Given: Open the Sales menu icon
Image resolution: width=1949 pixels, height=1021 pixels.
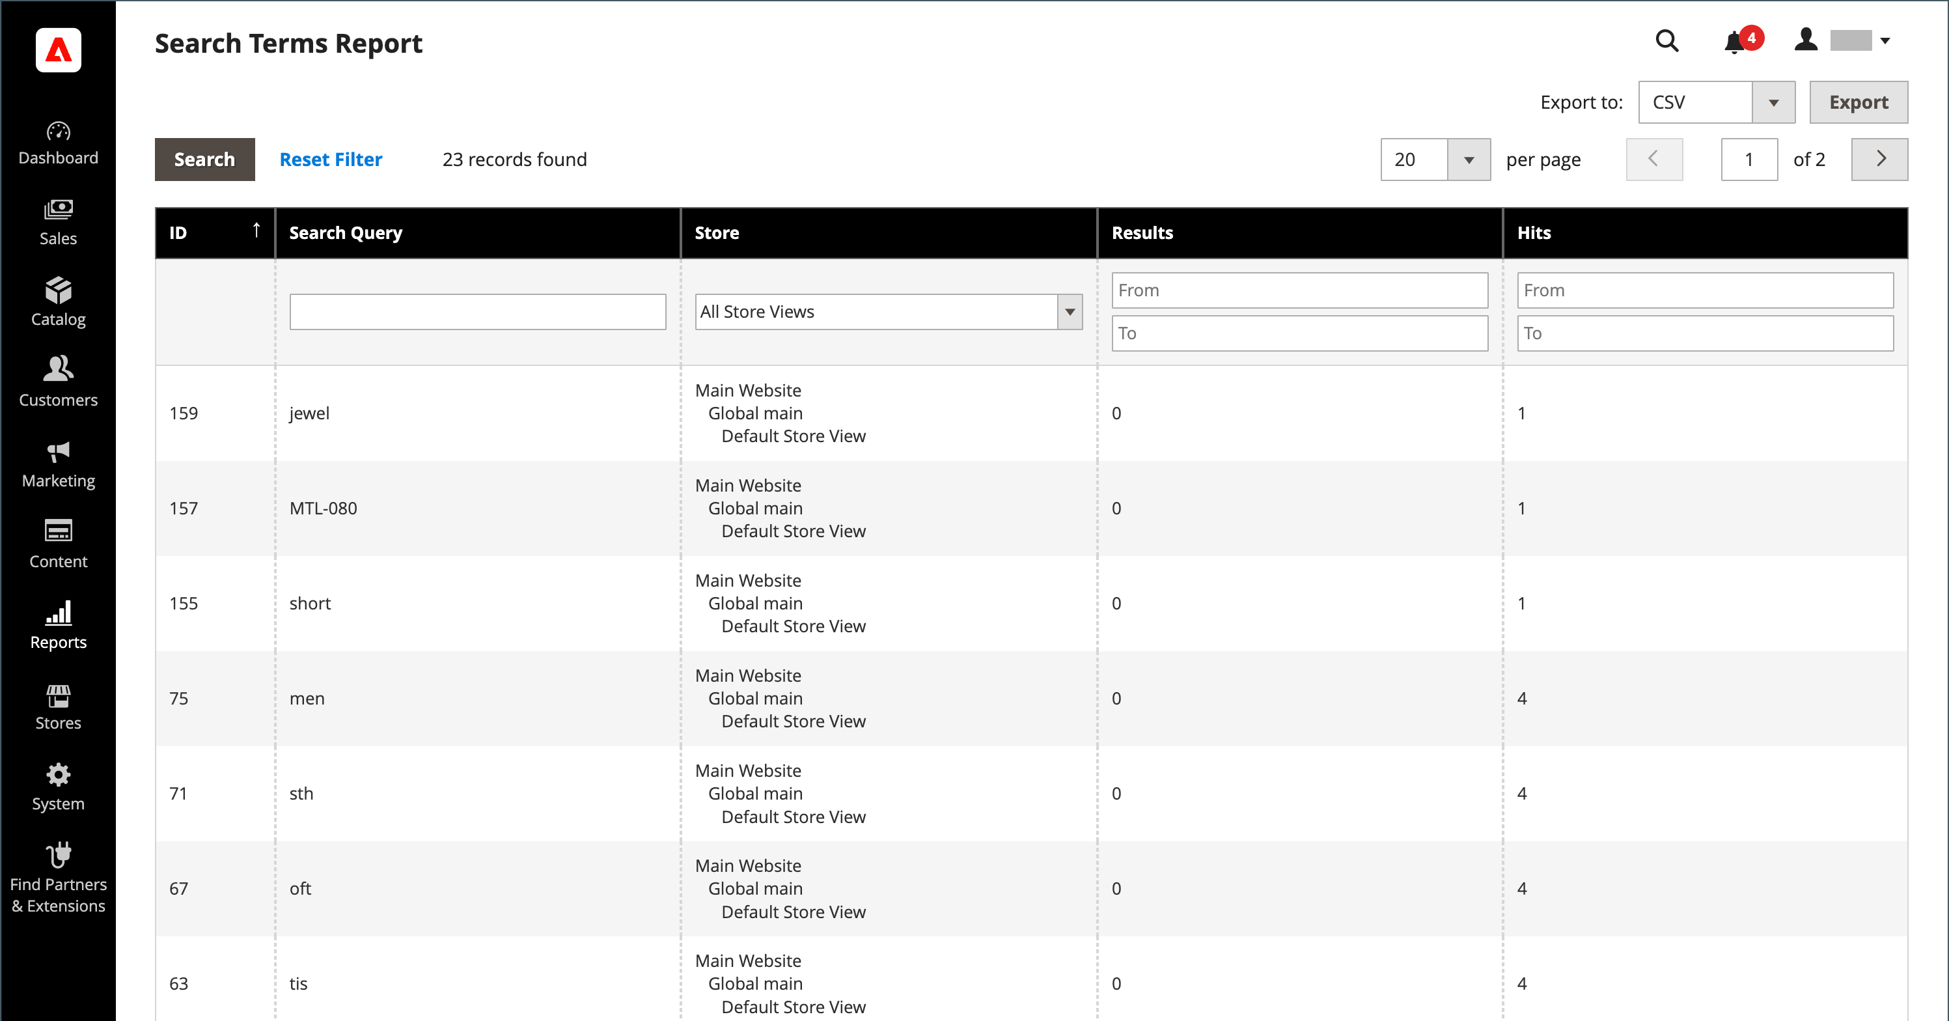Looking at the screenshot, I should coord(58,210).
